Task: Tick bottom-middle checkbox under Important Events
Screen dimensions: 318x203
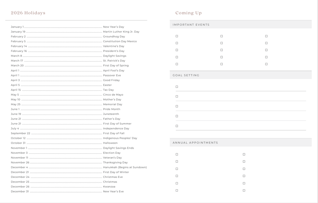Action: [x=221, y=64]
